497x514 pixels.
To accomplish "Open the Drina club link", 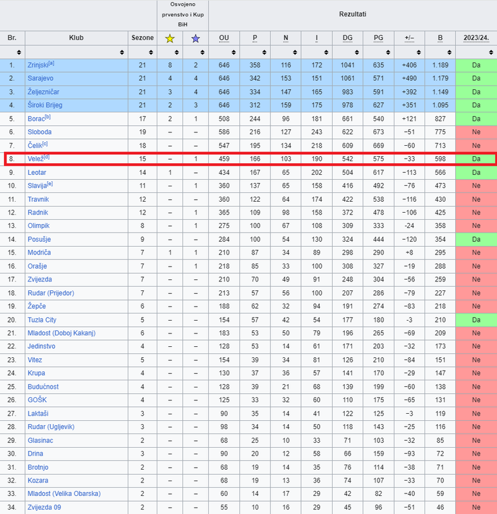I will click(35, 454).
